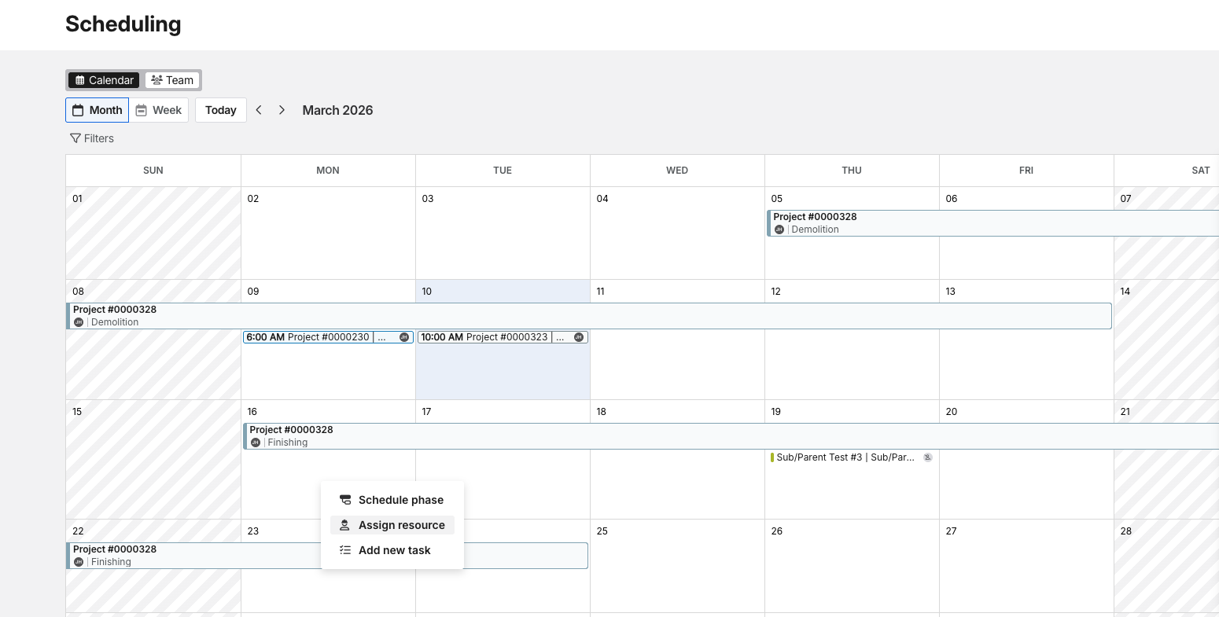Choose Schedule phase from the context menu
The image size is (1219, 617).
[400, 500]
